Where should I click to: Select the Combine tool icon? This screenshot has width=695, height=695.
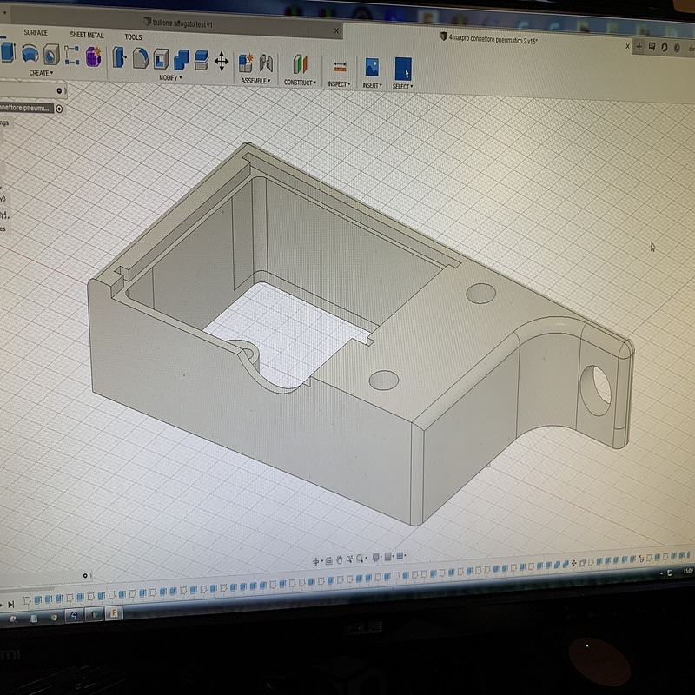(182, 60)
